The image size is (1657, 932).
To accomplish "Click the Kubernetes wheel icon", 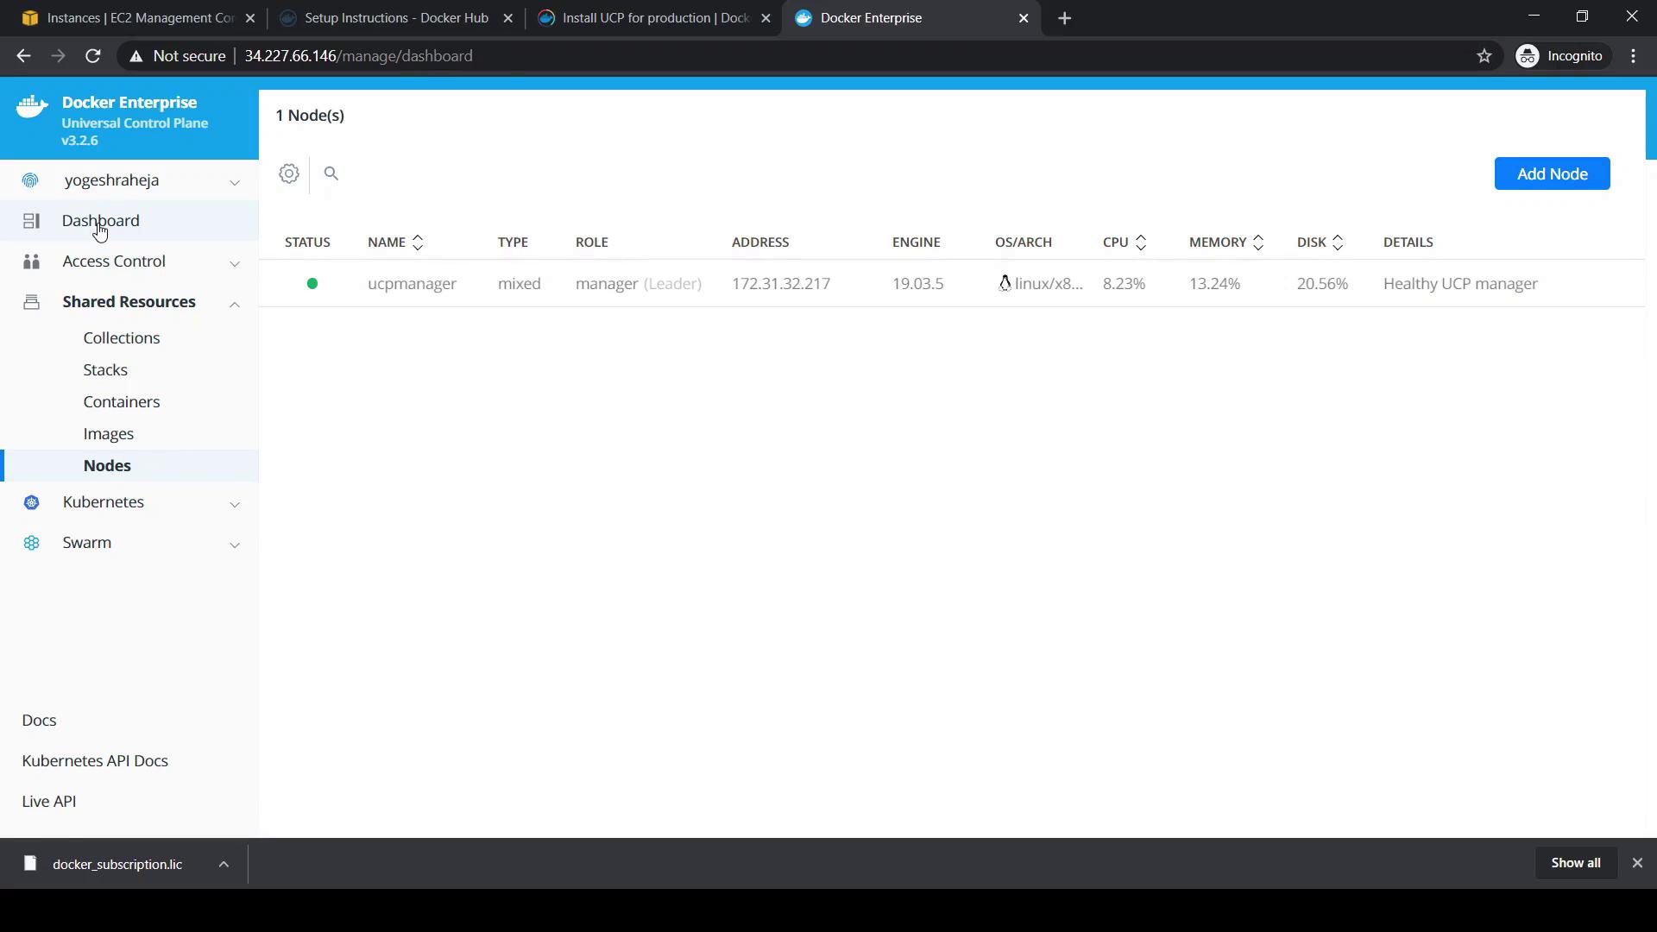I will tap(32, 502).
